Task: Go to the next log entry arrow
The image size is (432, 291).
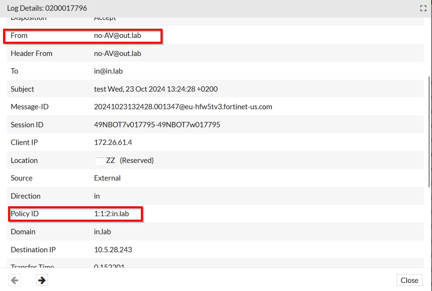Action: pyautogui.click(x=42, y=280)
